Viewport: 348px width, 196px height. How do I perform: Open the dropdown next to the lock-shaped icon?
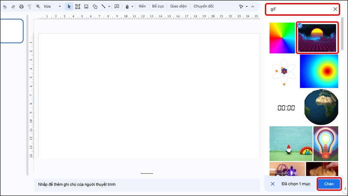[132, 7]
